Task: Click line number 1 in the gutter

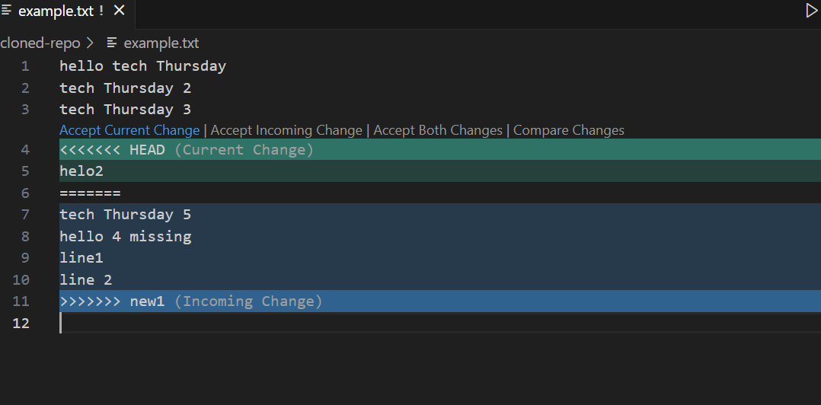Action: click(25, 66)
